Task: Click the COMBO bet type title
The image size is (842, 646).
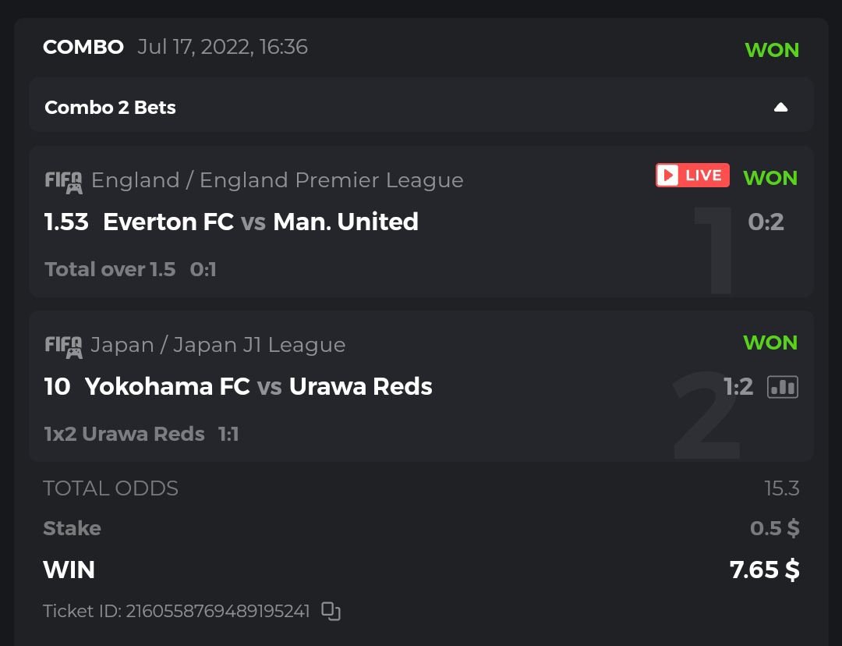Action: [x=83, y=48]
